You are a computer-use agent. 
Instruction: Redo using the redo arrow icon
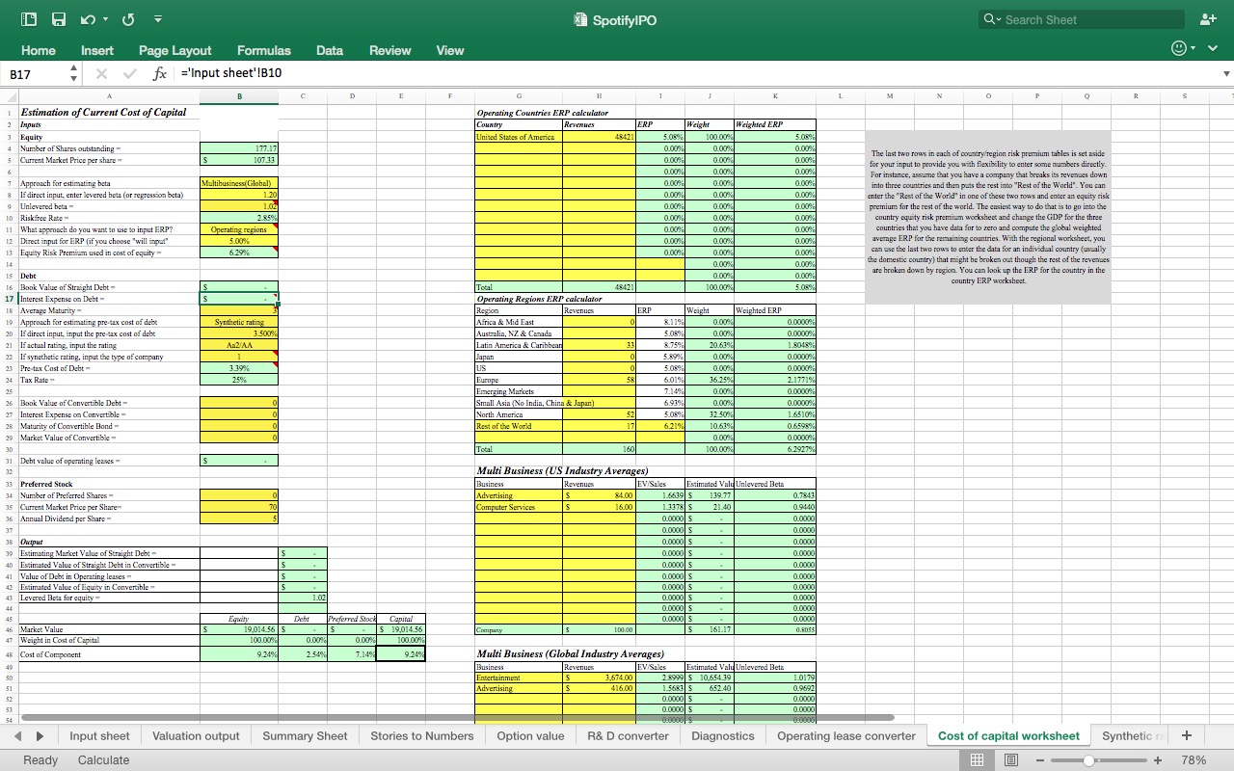[x=127, y=18]
